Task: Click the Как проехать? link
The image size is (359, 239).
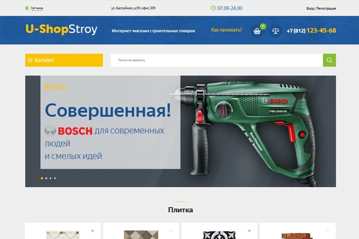Action: pos(226,30)
